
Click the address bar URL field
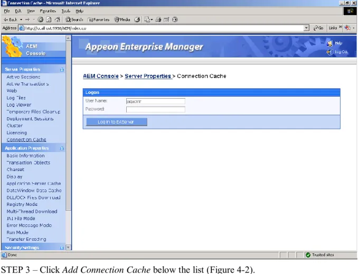pyautogui.click(x=164, y=28)
